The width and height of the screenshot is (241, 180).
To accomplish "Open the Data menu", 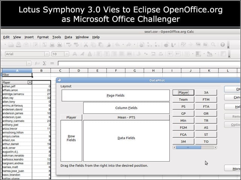I will pos(68,37).
